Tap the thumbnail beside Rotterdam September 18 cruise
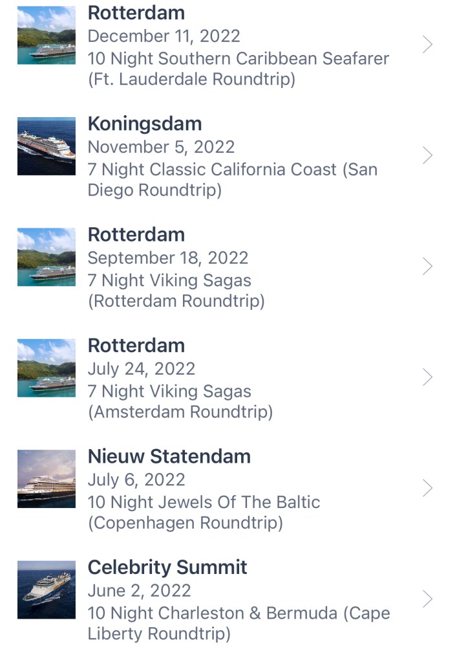This screenshot has width=457, height=662. [x=46, y=257]
